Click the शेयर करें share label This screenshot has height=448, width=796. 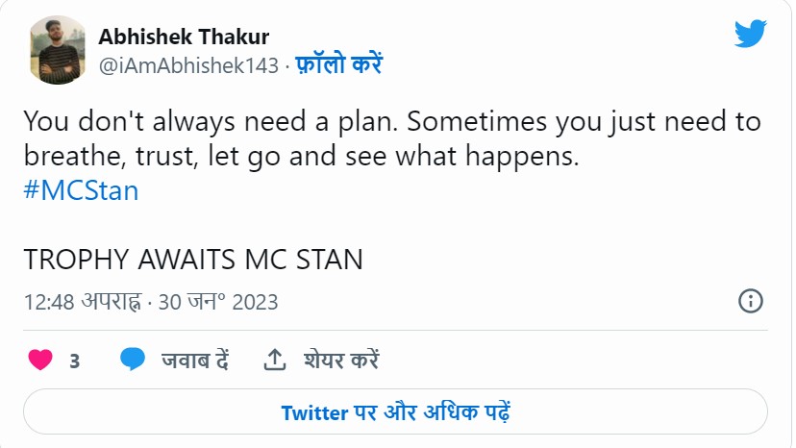(x=341, y=361)
